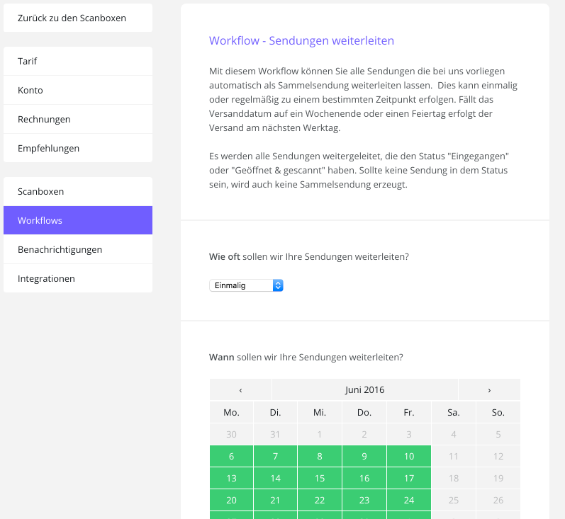
Task: Go to Scanboxen section
Action: 78,191
